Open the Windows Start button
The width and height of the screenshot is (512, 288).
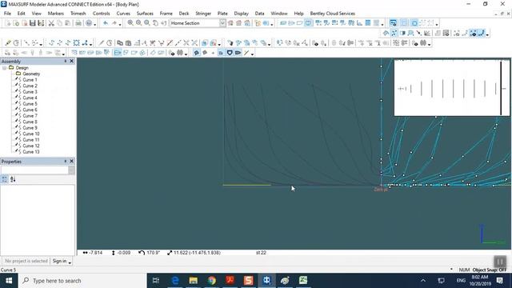coord(9,281)
